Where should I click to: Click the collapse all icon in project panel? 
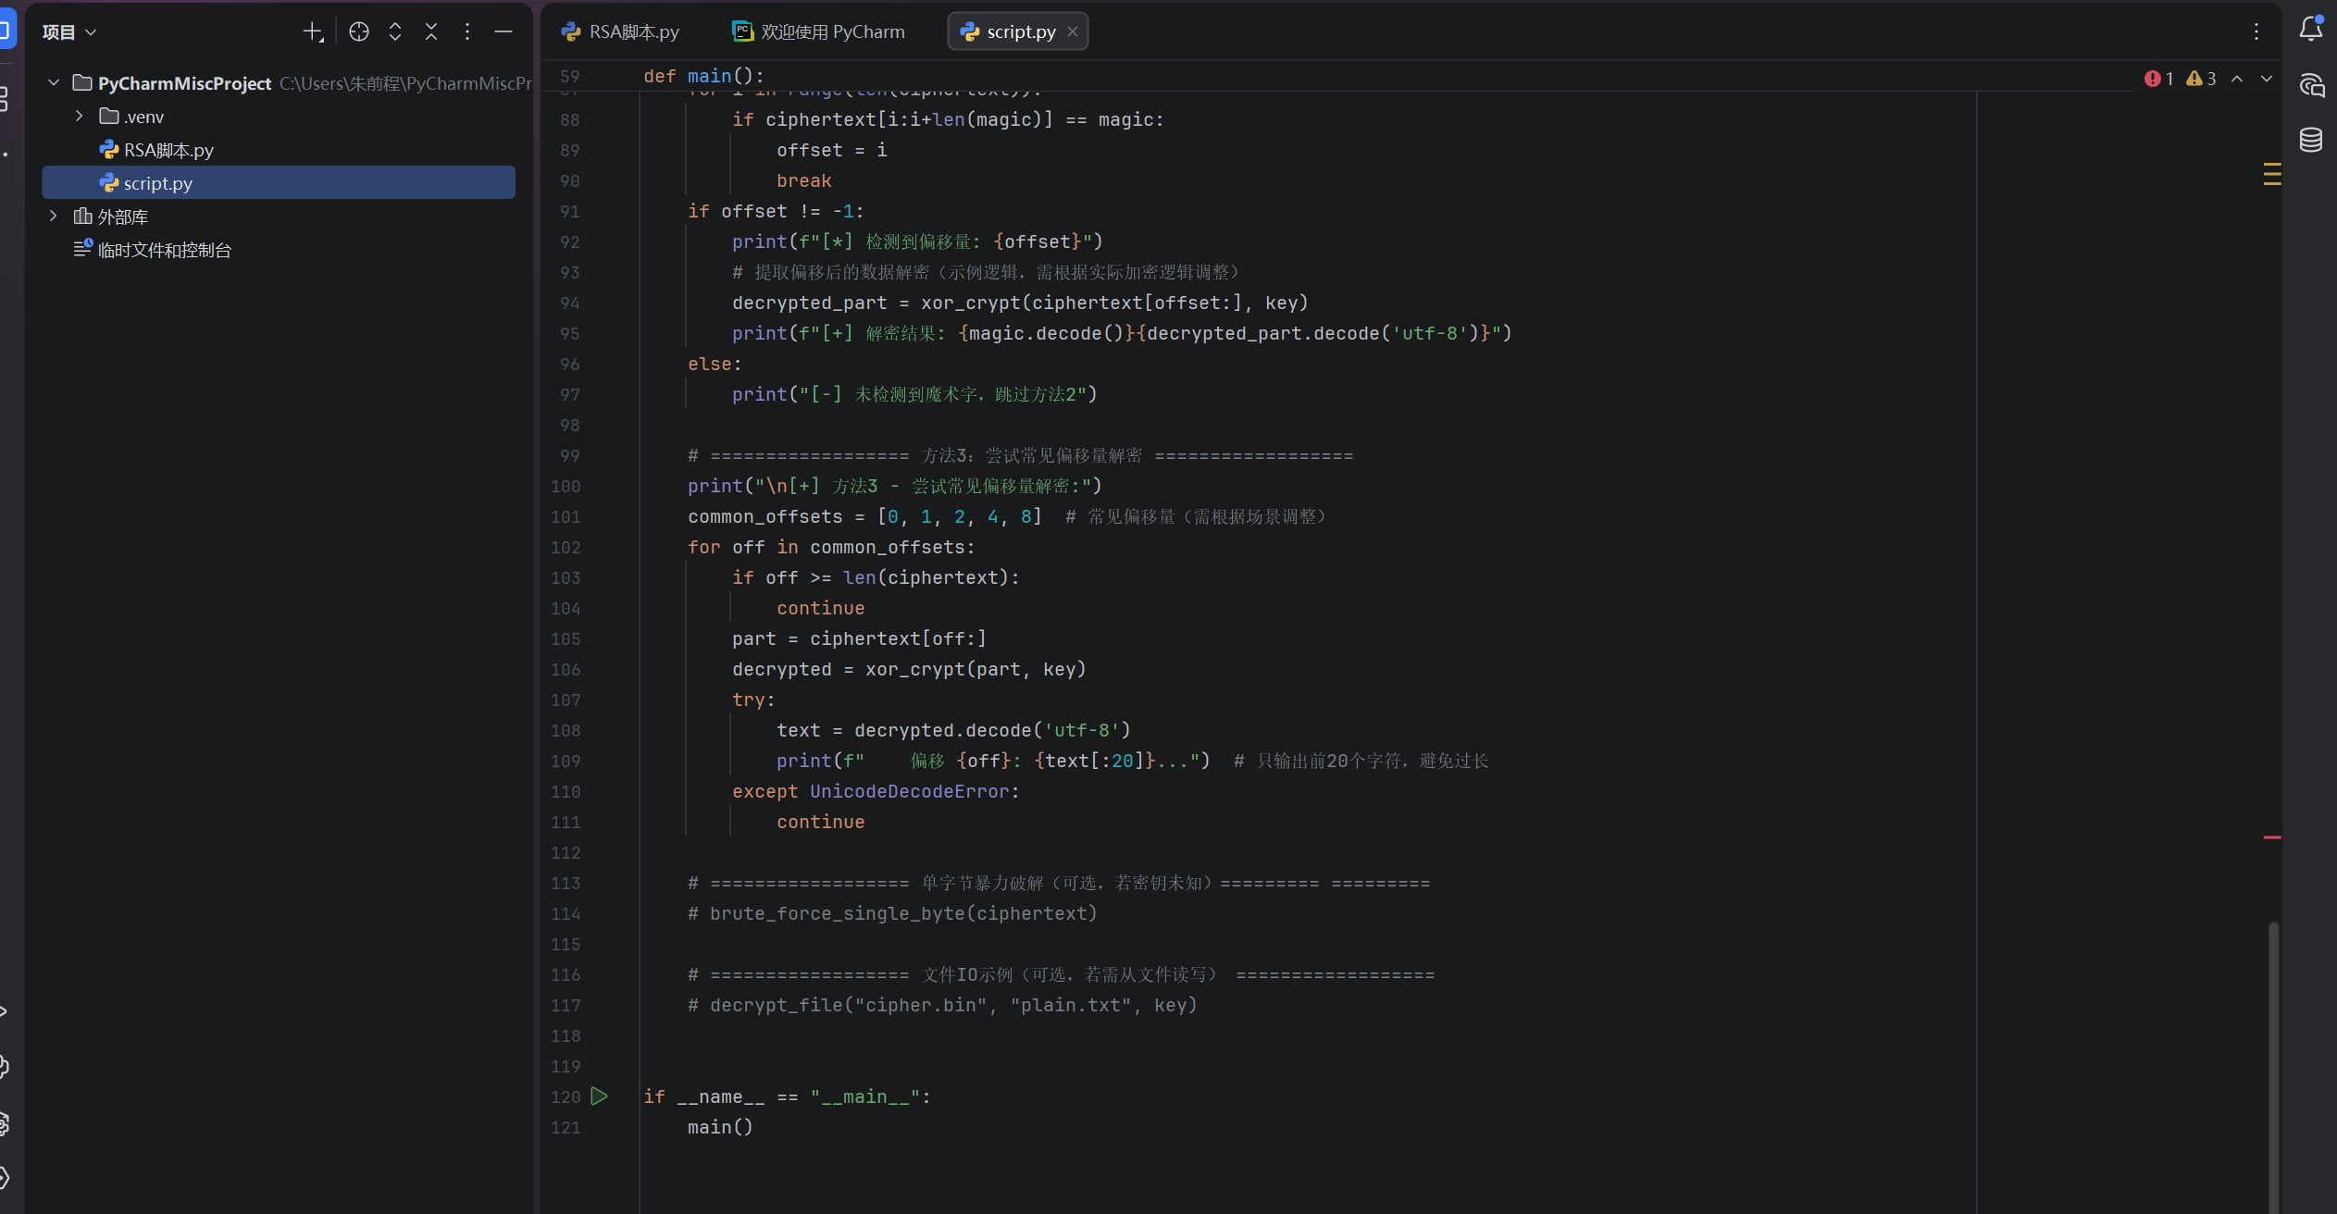coord(431,32)
